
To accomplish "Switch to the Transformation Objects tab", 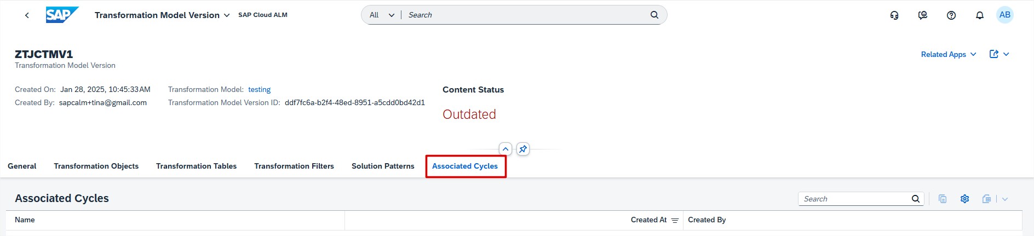I will (96, 166).
